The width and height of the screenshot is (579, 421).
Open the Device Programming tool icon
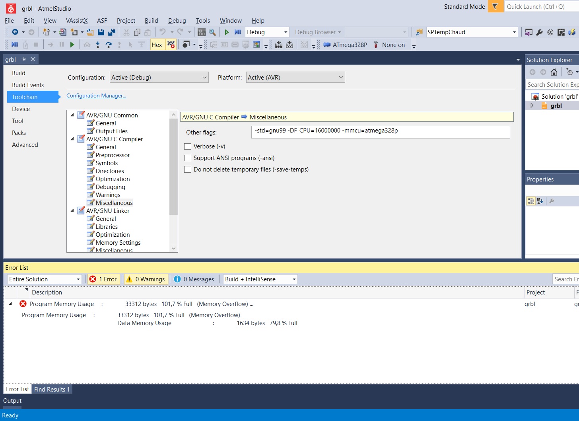tap(539, 32)
